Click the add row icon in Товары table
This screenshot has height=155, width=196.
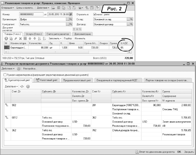[x=6, y=38]
